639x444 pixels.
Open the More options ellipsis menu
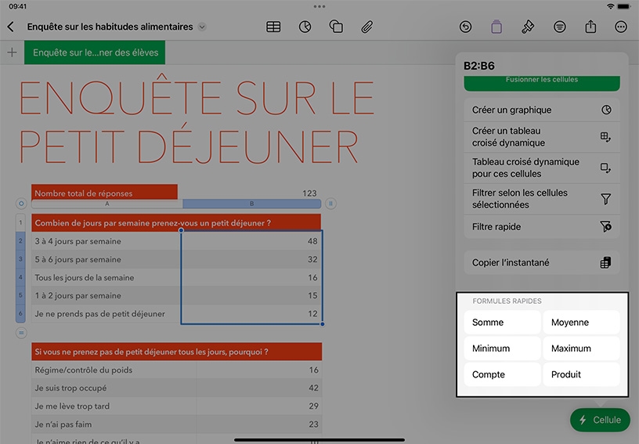click(x=621, y=27)
